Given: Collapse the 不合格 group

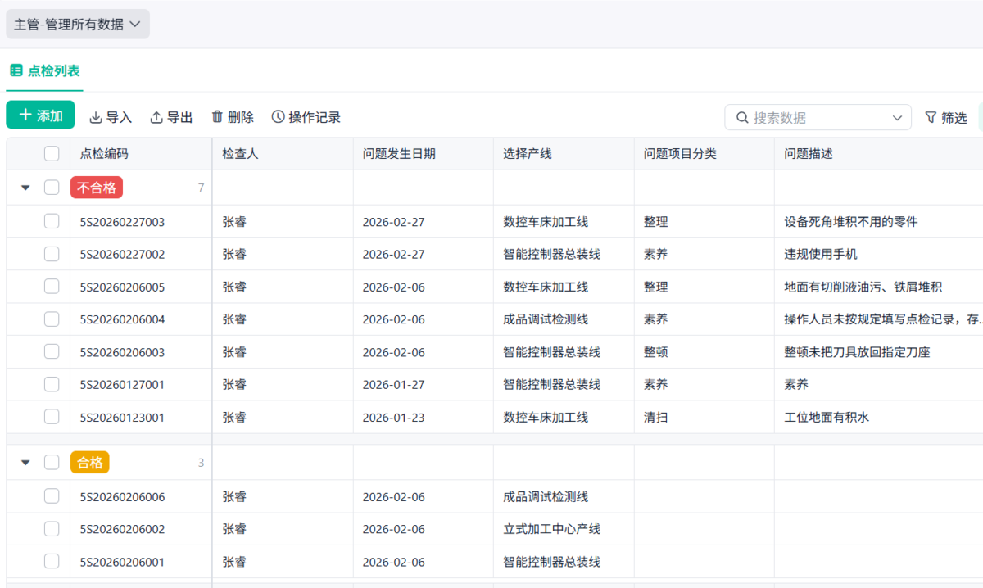Looking at the screenshot, I should pyautogui.click(x=25, y=188).
